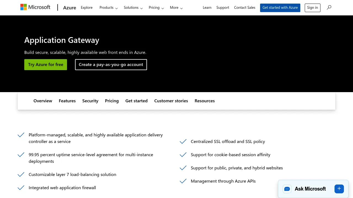Click 'Centralized SSL offload and SSL policy' text
The image size is (353, 198).
(x=228, y=142)
